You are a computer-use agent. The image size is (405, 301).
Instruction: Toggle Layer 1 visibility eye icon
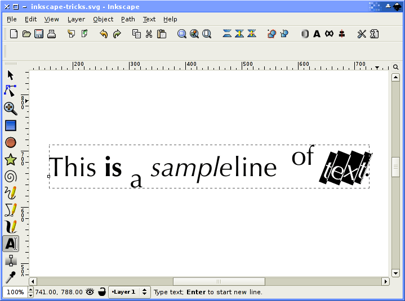coord(90,292)
